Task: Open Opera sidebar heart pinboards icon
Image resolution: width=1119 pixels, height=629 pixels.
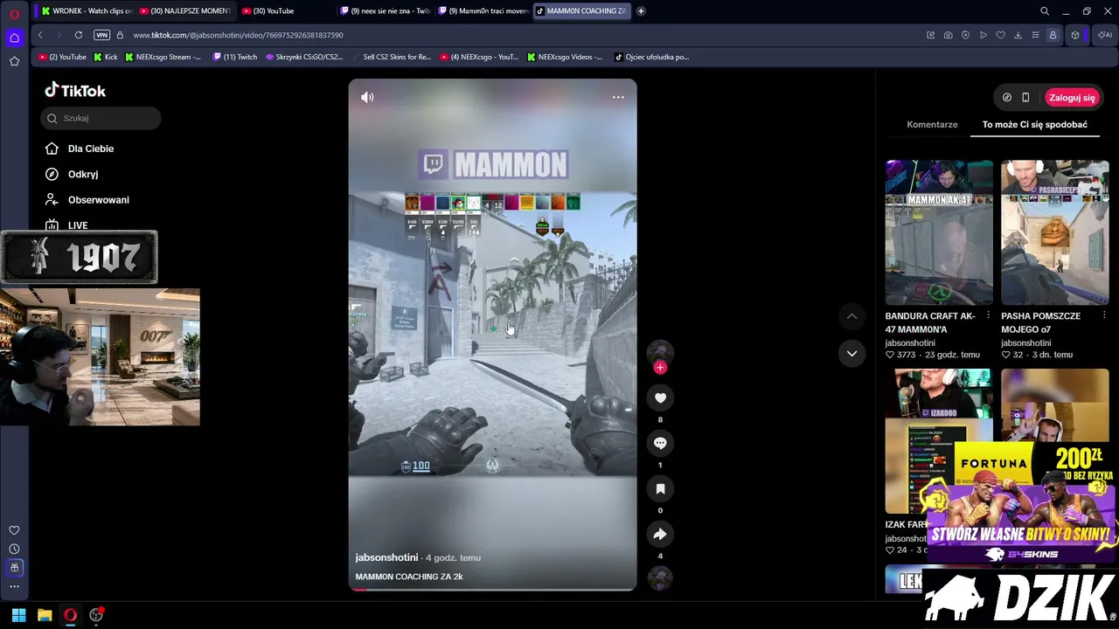Action: coord(14,530)
